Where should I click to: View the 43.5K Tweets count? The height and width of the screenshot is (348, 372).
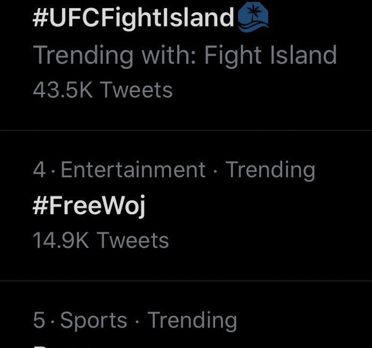click(x=103, y=90)
